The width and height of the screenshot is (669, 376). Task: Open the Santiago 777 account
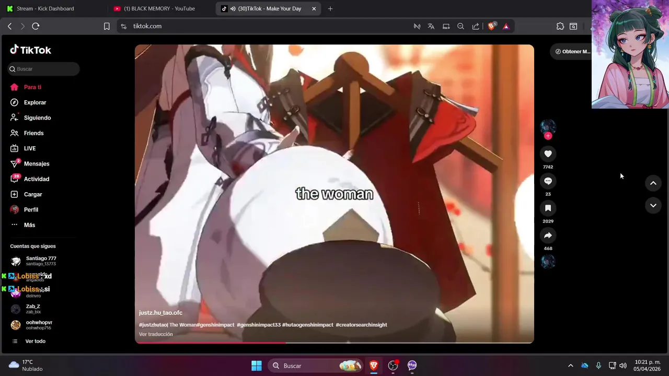coord(42,261)
